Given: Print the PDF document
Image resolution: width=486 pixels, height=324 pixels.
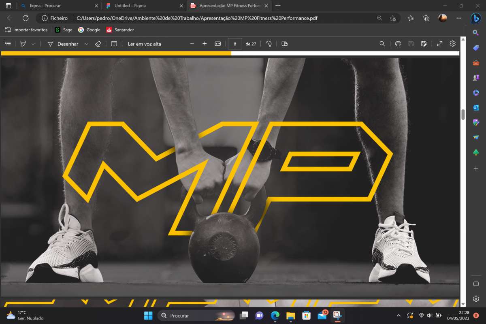Looking at the screenshot, I should tap(398, 44).
